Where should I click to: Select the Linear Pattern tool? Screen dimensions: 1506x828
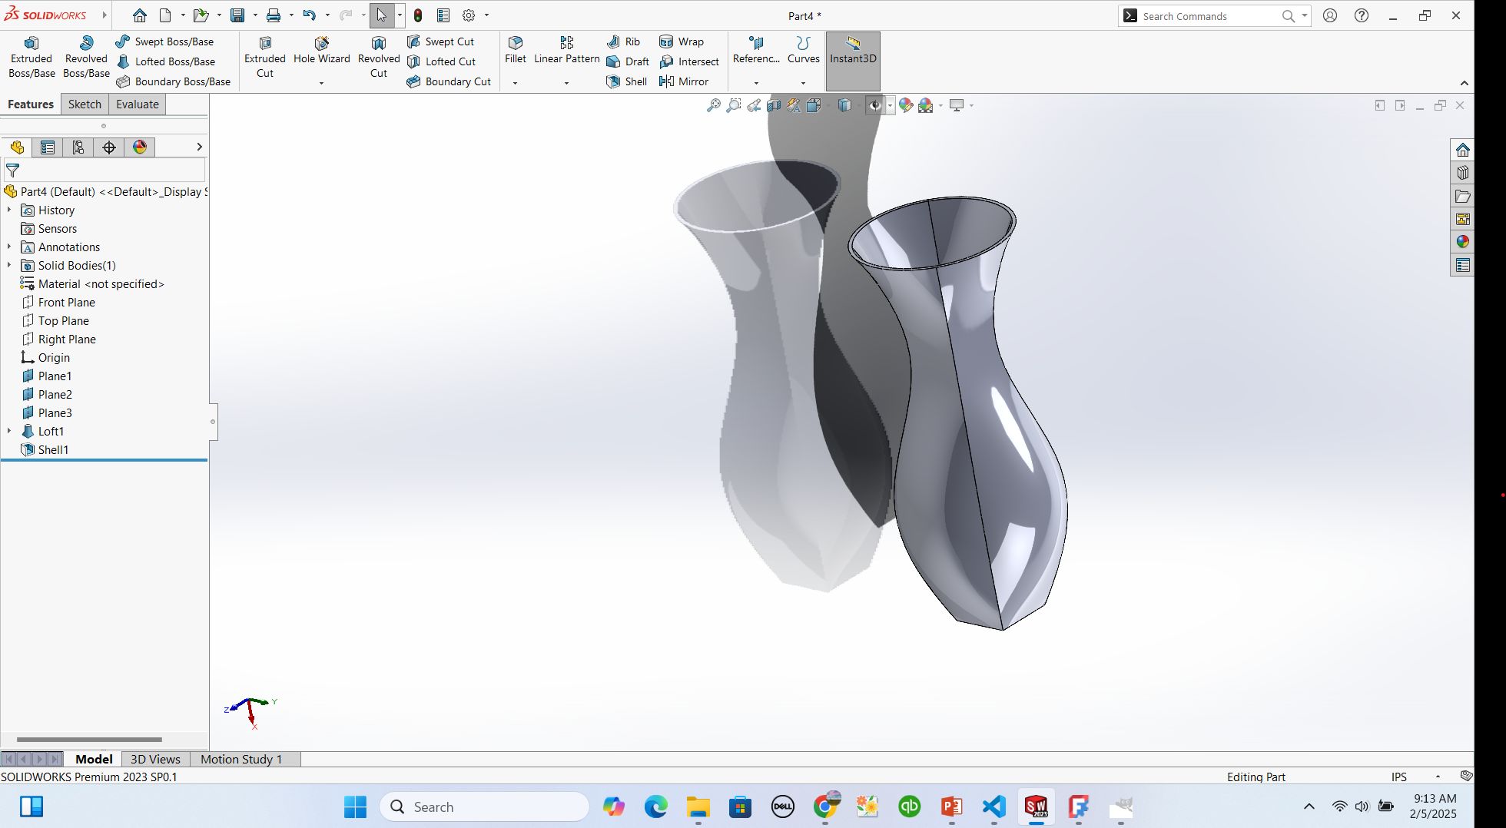pos(567,51)
